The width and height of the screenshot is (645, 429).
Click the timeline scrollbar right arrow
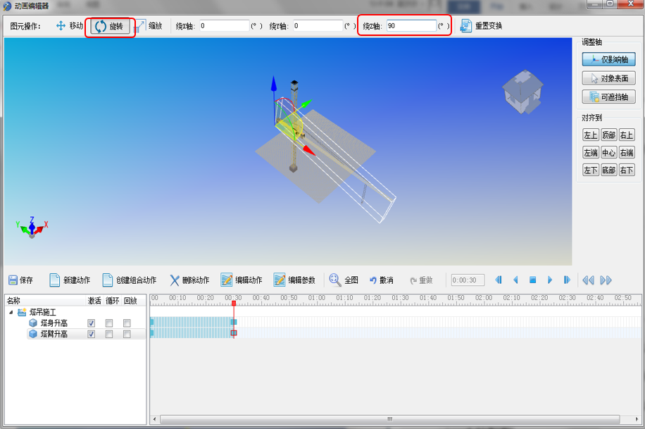(x=637, y=419)
